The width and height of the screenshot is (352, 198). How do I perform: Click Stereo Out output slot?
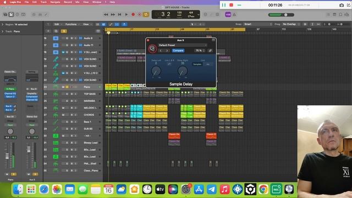[32, 117]
